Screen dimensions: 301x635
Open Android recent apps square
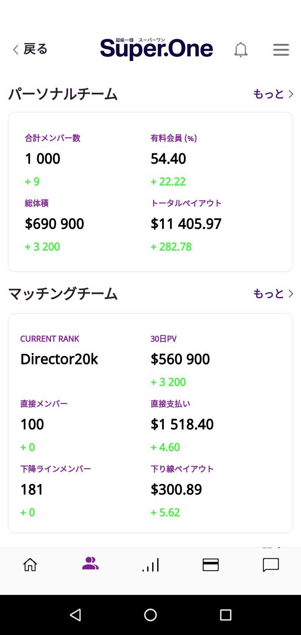tap(226, 615)
